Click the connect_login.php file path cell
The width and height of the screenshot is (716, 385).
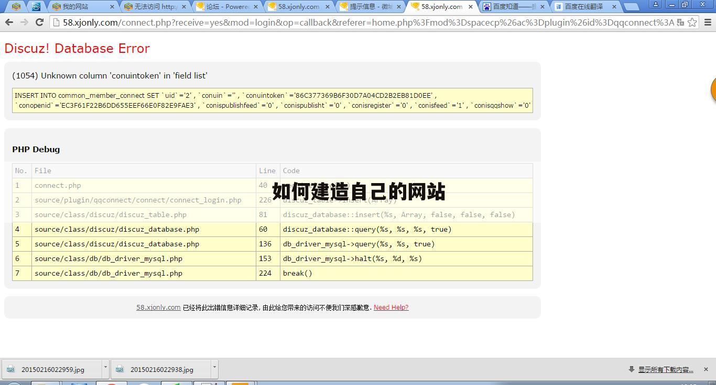click(144, 200)
